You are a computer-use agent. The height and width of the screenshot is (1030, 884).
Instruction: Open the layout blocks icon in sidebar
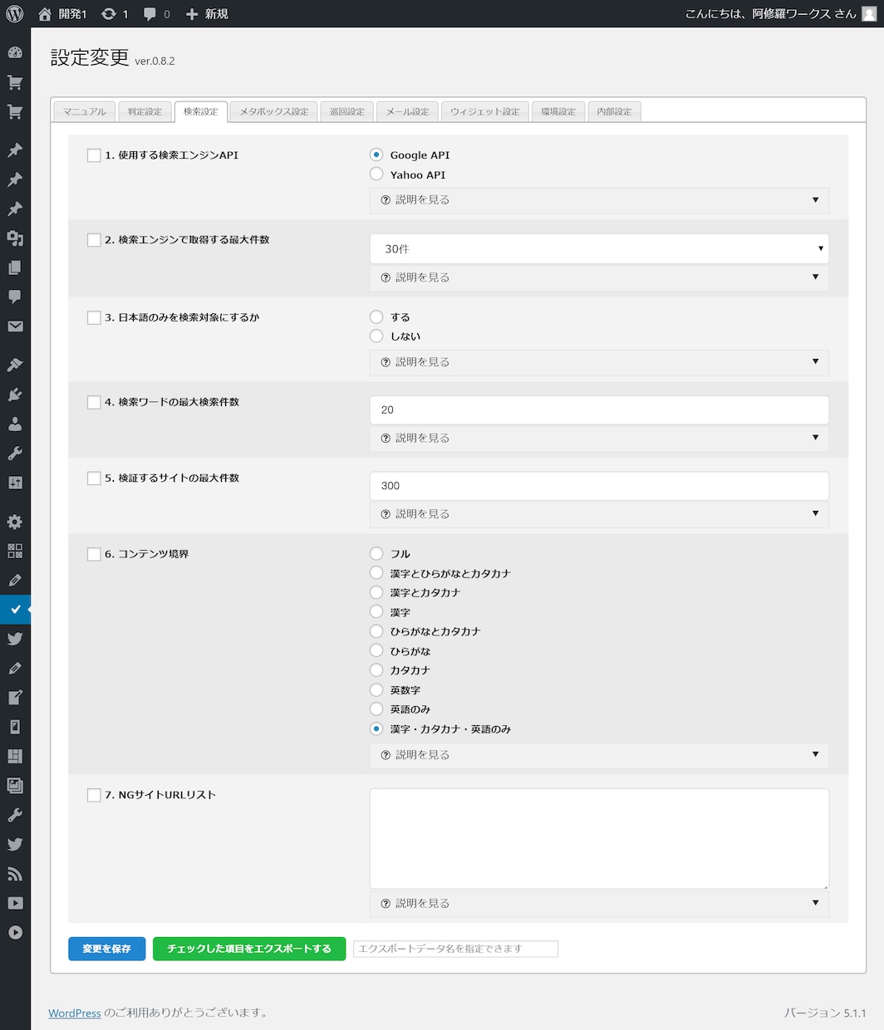click(x=15, y=756)
